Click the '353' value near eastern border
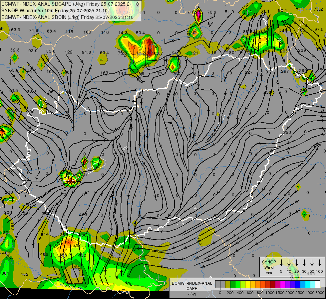 coord(287,132)
